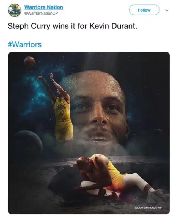
Task: Expand the tweet options chevron menu
Action: (167, 10)
